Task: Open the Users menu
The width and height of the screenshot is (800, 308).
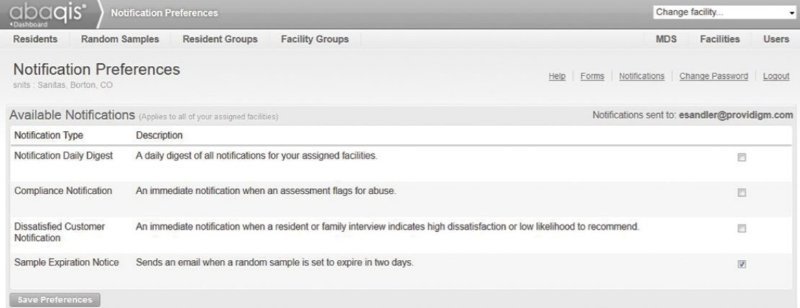Action: tap(776, 40)
